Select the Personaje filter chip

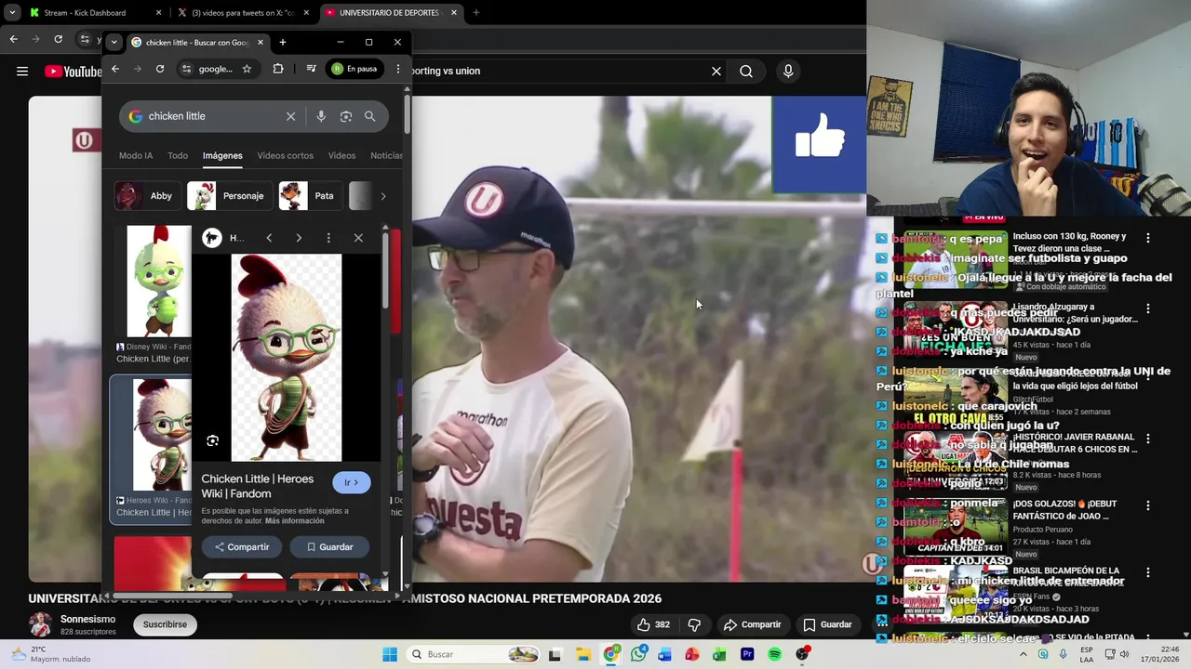[x=229, y=196]
